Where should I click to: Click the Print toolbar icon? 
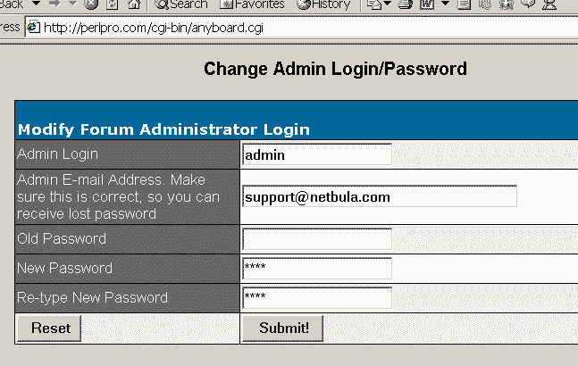coord(406,4)
